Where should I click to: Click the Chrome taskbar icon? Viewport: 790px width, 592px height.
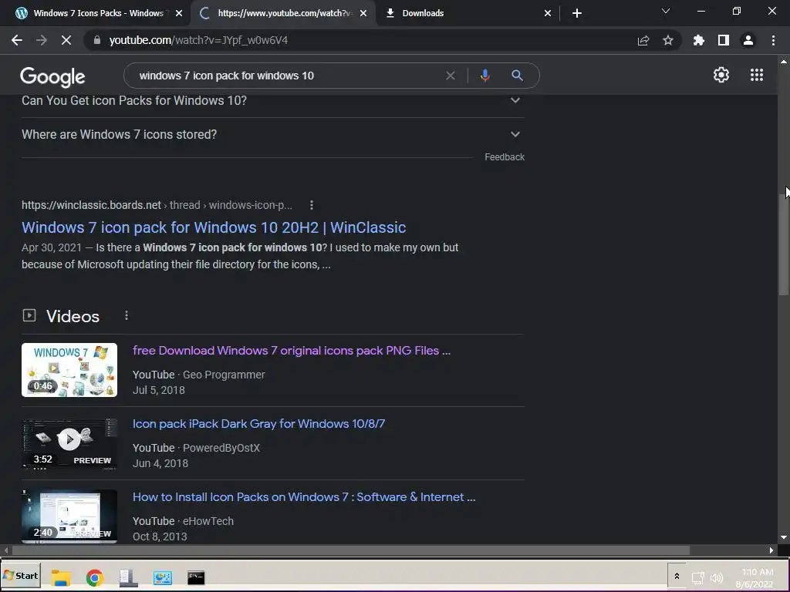94,577
